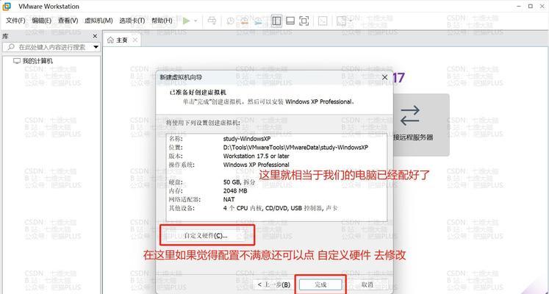Click the NAT network adapter value
The width and height of the screenshot is (549, 294).
click(229, 199)
